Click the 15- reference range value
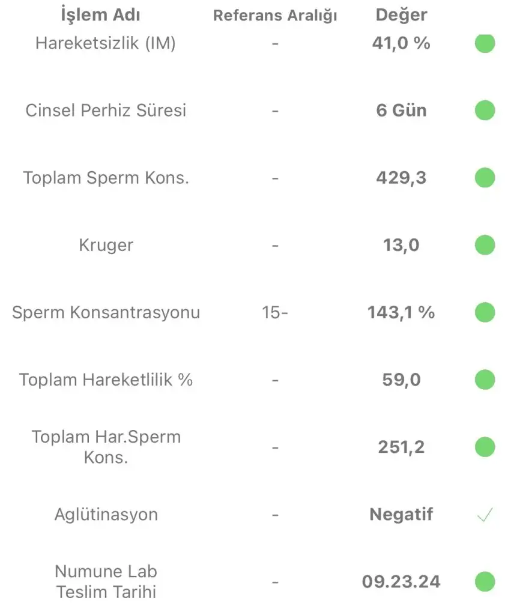This screenshot has width=505, height=615. tap(275, 312)
